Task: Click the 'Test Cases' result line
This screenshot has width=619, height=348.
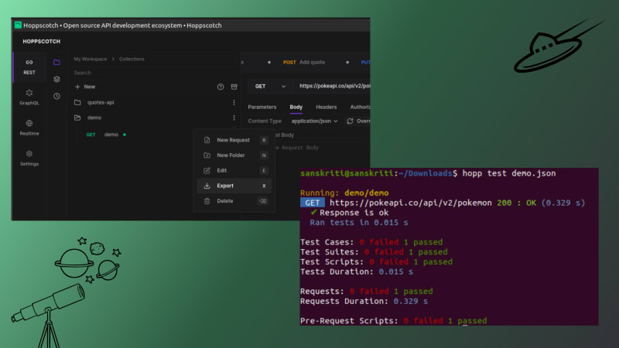Action: 371,242
